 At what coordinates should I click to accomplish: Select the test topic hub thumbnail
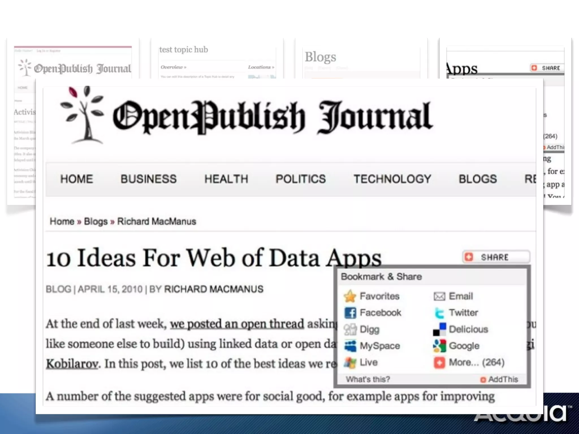(217, 58)
